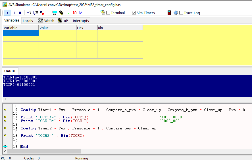Click the Print "TCCR1A=" code line
This screenshot has height=160, width=252.
(55, 117)
